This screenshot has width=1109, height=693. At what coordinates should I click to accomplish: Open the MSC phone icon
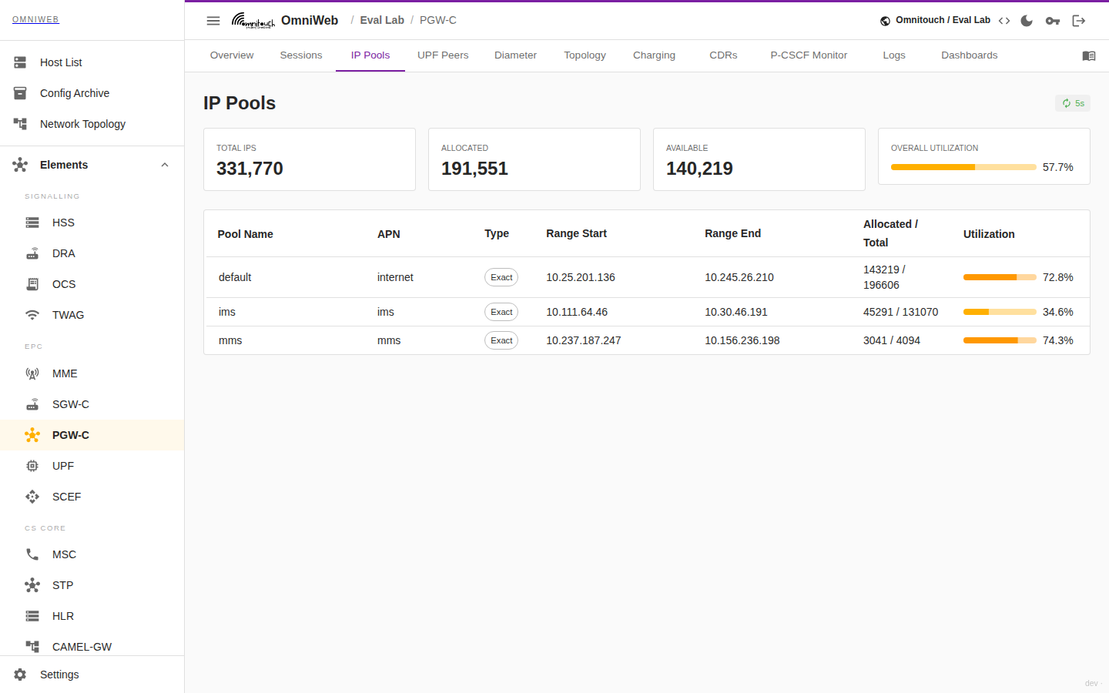pos(32,554)
